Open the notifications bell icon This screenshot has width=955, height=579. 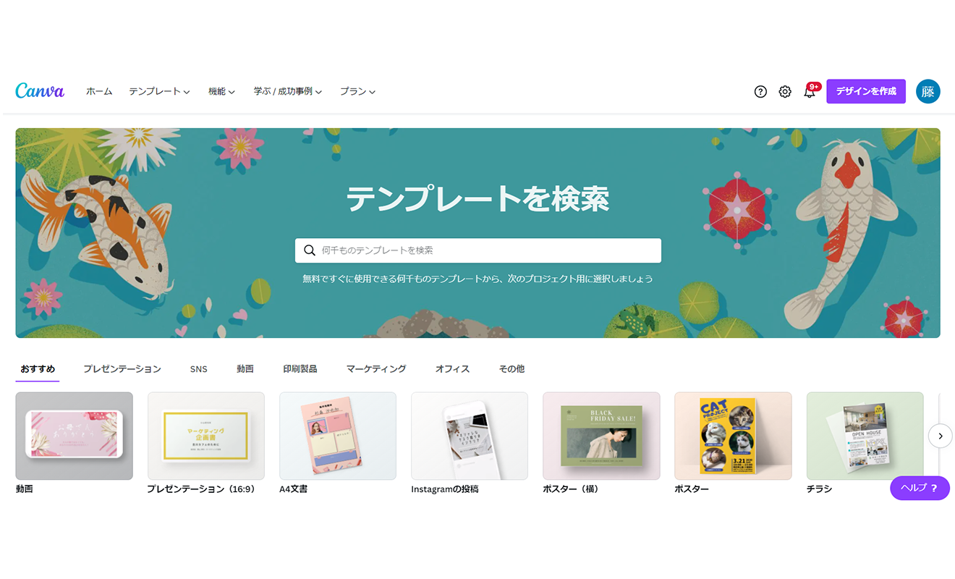[810, 92]
